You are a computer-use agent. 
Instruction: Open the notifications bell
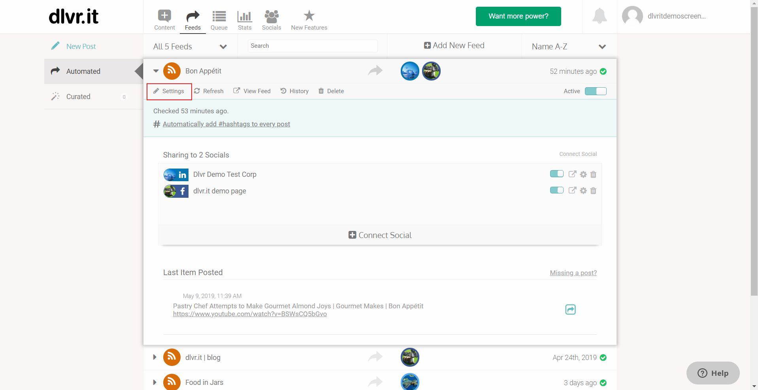600,16
